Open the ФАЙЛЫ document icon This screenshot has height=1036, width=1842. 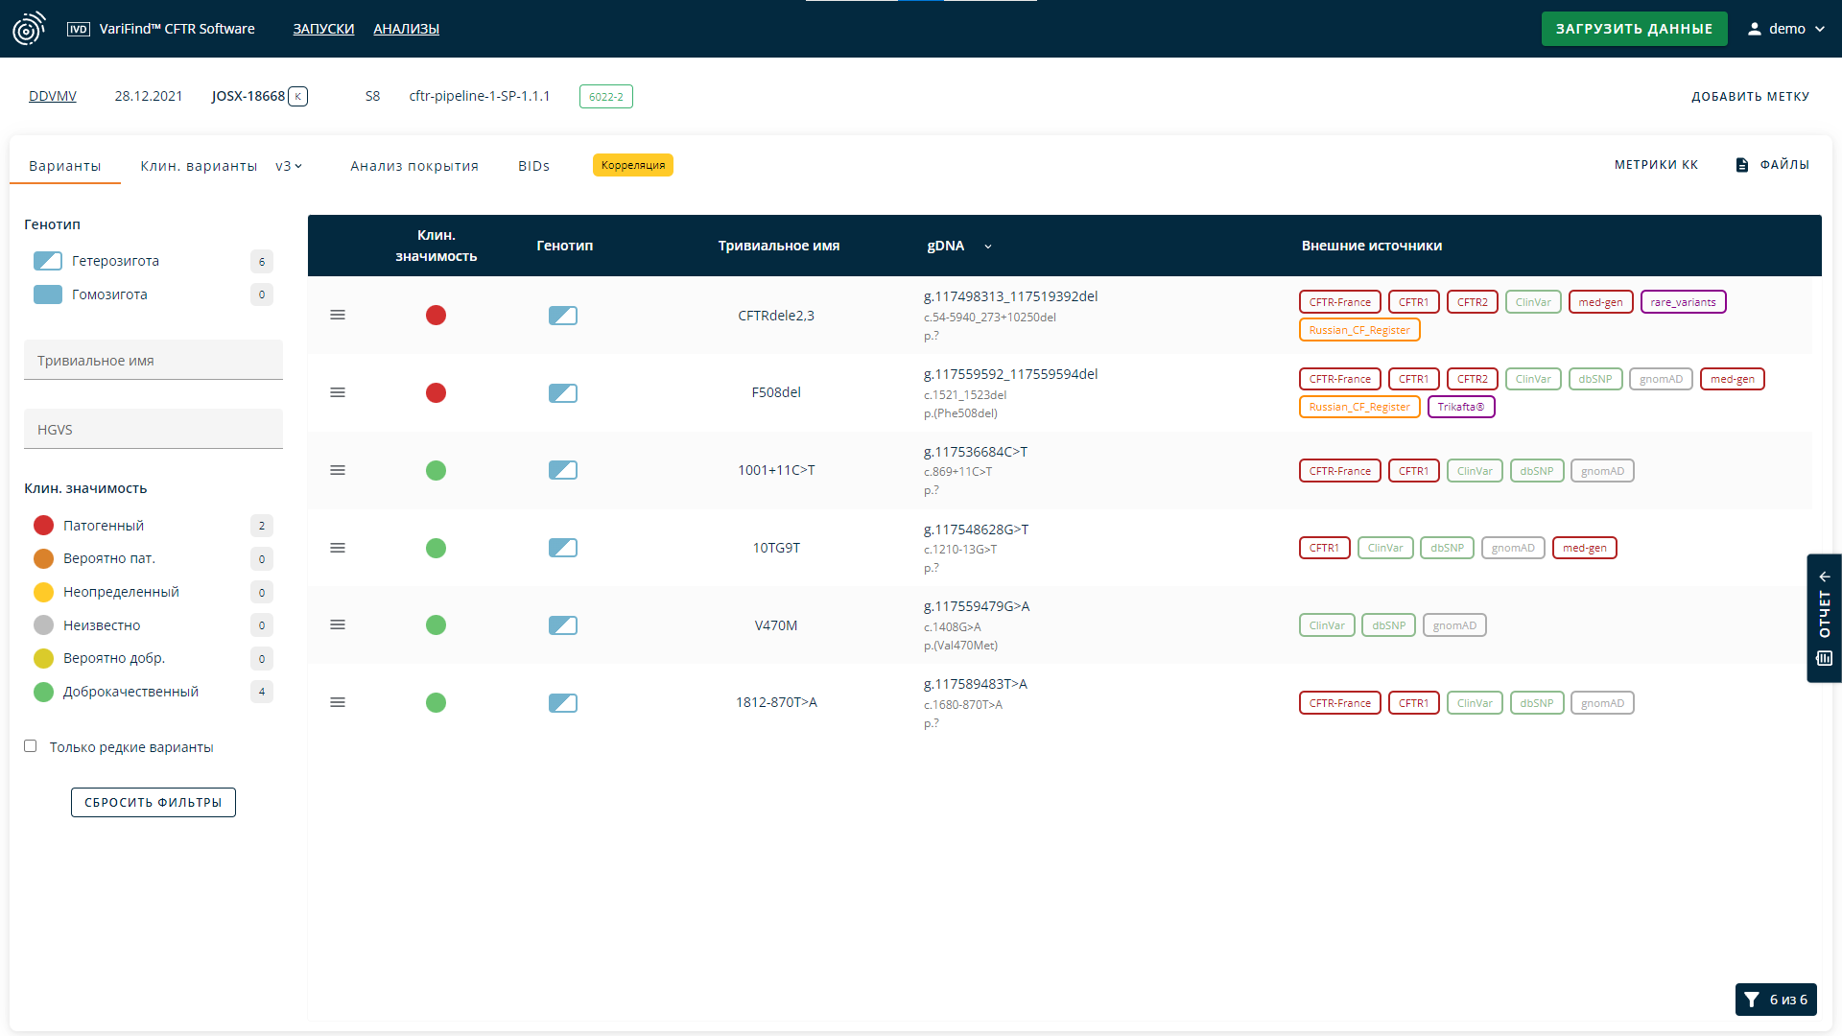pyautogui.click(x=1742, y=165)
